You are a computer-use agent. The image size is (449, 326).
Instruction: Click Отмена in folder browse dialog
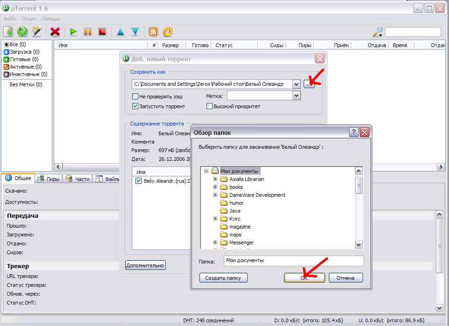point(346,277)
